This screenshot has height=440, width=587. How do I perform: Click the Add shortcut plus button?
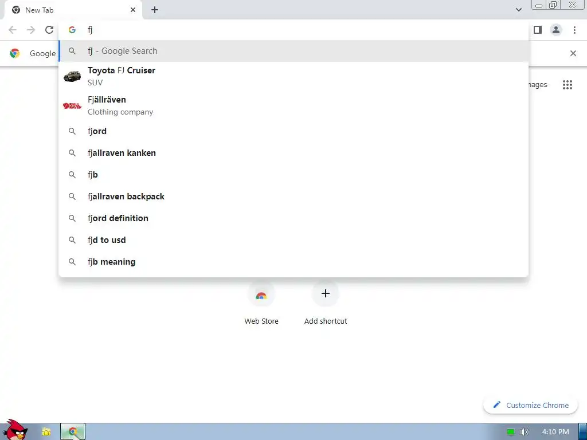(x=326, y=293)
